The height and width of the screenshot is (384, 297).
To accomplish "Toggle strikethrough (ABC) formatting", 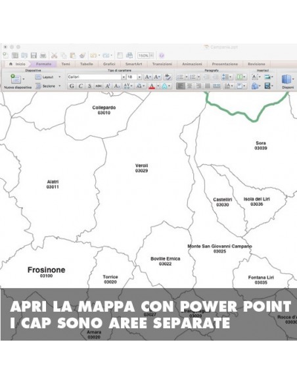I will pos(99,86).
